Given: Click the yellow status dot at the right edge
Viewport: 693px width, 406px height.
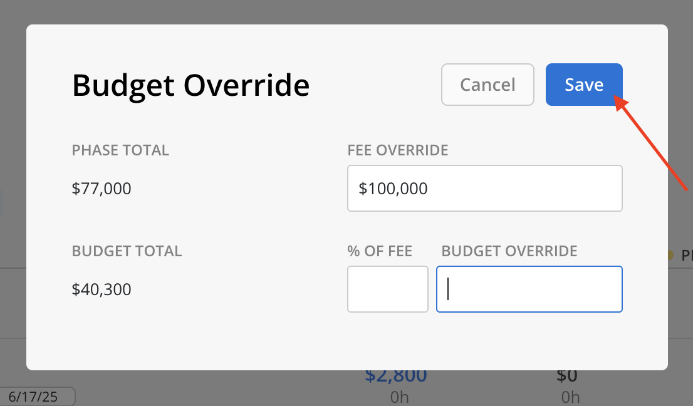Looking at the screenshot, I should (670, 255).
